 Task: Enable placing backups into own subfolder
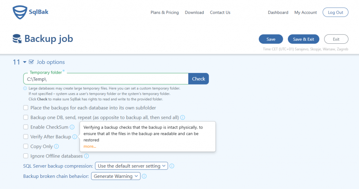(26, 108)
